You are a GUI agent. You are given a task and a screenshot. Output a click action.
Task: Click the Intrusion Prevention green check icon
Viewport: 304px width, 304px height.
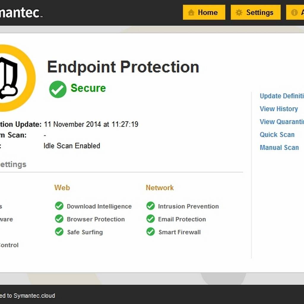pos(151,206)
